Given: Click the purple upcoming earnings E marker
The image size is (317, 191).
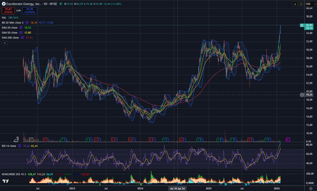Looking at the screenshot, I should coord(288,139).
